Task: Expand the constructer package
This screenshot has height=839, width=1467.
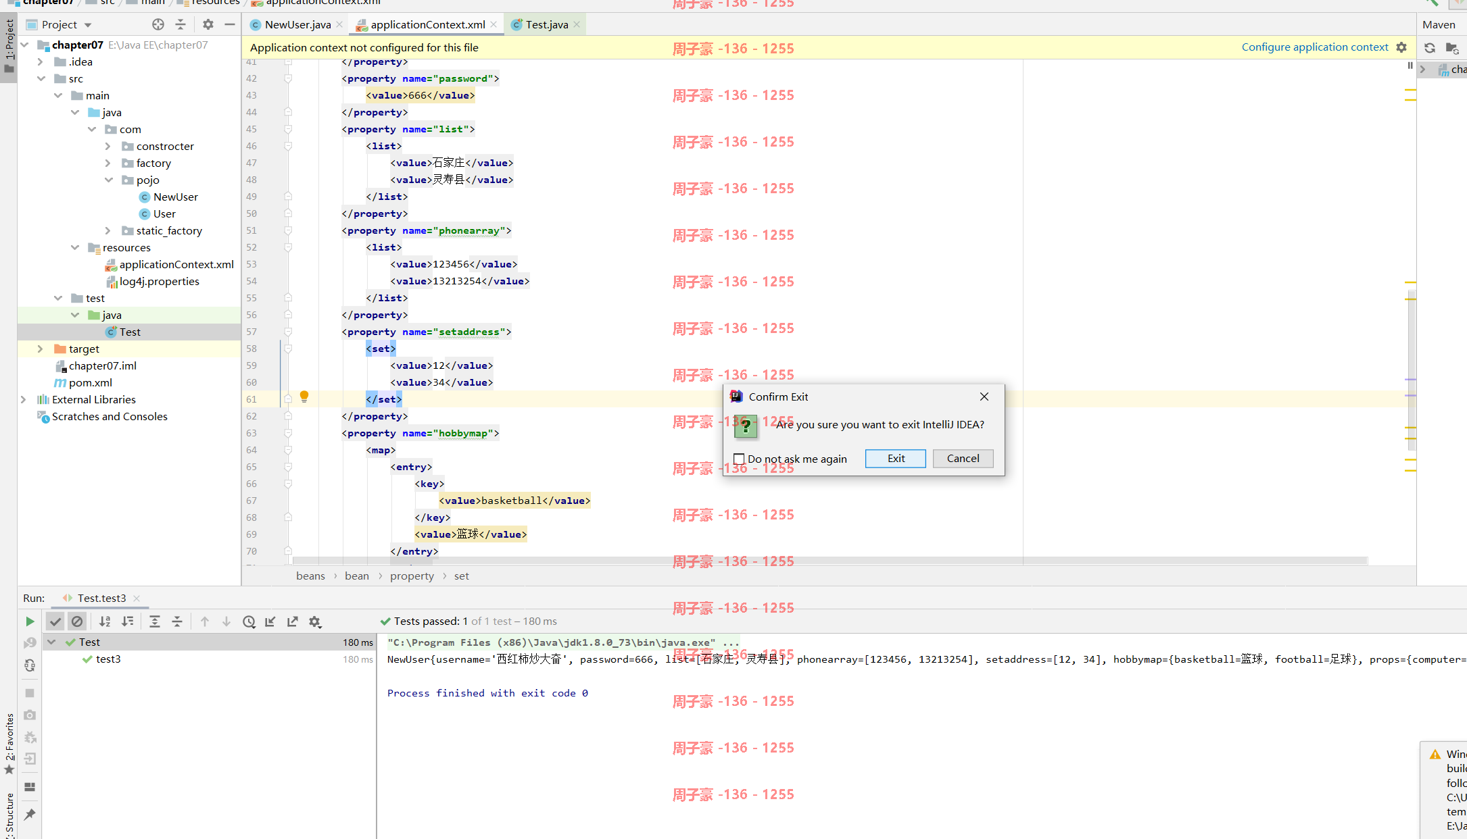Action: coord(108,146)
